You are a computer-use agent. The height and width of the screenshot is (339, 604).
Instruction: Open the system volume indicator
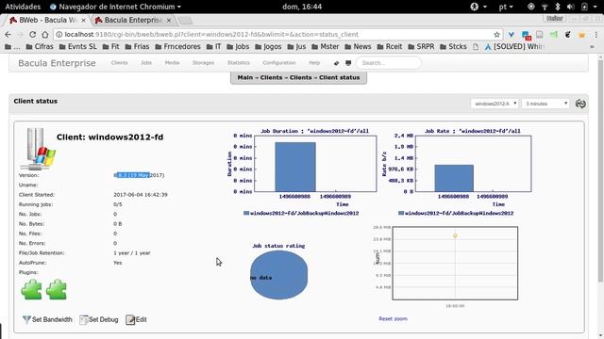(570, 7)
